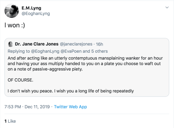The width and height of the screenshot is (174, 128).
Task: Open Dr. Jane Clare Jones's profile name
Action: (37, 44)
